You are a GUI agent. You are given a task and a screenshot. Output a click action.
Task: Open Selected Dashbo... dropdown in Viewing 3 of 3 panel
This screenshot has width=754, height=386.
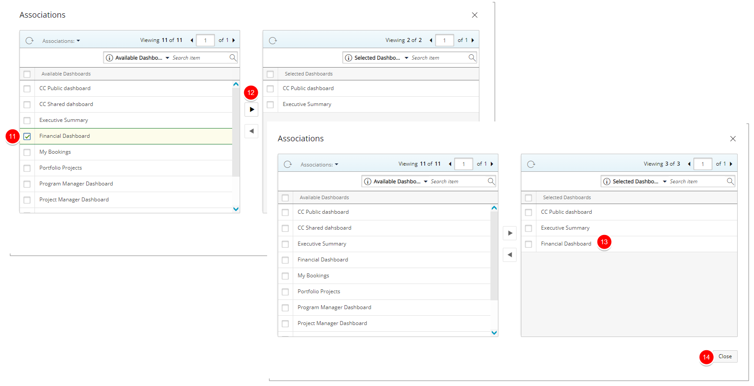(x=665, y=182)
